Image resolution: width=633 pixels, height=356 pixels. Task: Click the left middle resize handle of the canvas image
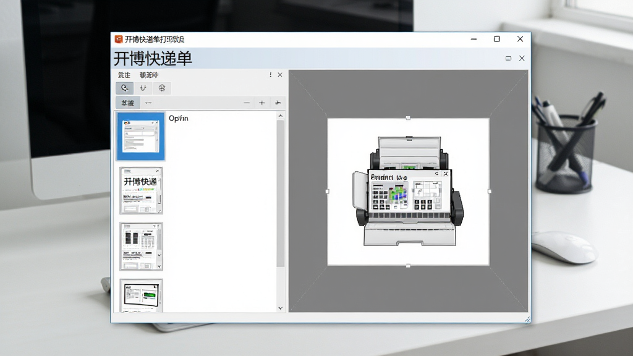coord(328,192)
